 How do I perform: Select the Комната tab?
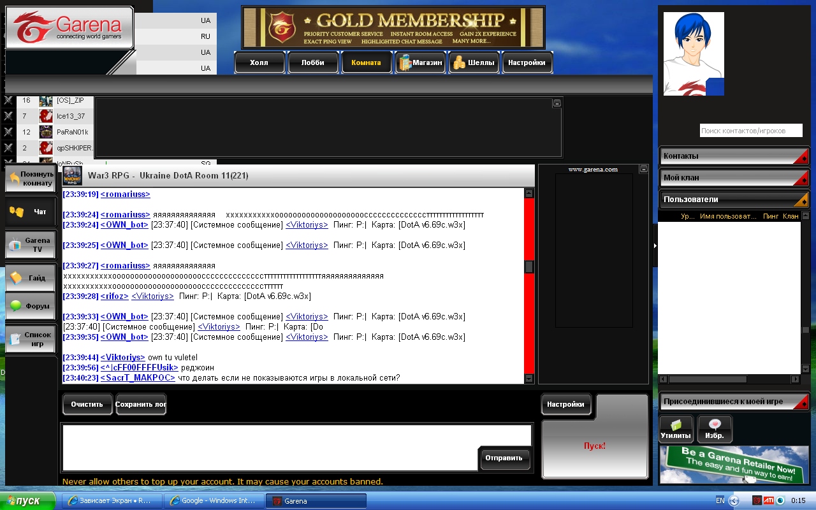pyautogui.click(x=366, y=62)
